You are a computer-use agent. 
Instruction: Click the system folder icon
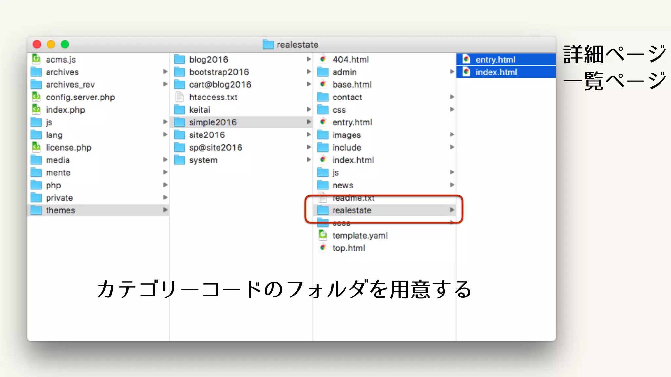(x=180, y=160)
